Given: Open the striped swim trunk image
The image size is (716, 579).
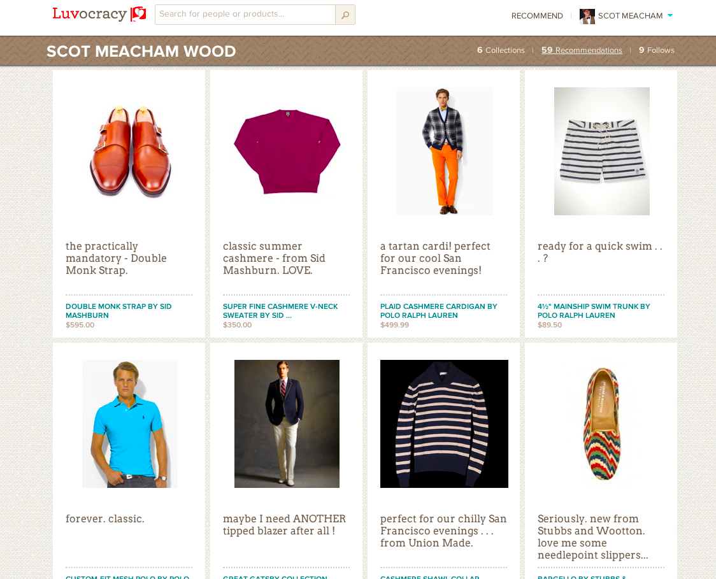Looking at the screenshot, I should click(x=602, y=151).
